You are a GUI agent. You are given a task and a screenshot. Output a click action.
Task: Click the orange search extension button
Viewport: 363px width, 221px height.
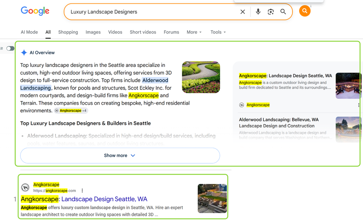[x=305, y=11]
